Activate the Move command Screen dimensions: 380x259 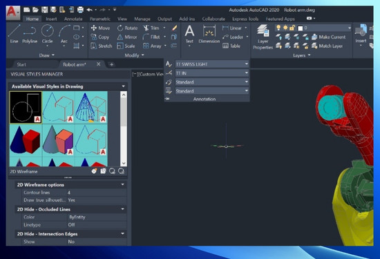(100, 28)
